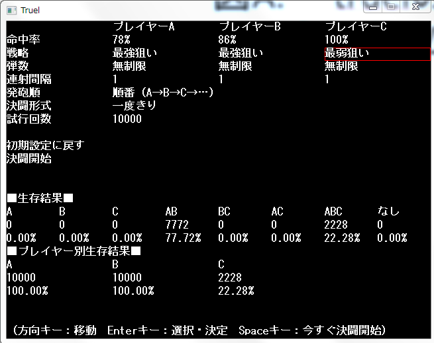Image resolution: width=434 pixels, height=343 pixels.
Task: Select Player A's hit rate 78%
Action: (x=121, y=40)
